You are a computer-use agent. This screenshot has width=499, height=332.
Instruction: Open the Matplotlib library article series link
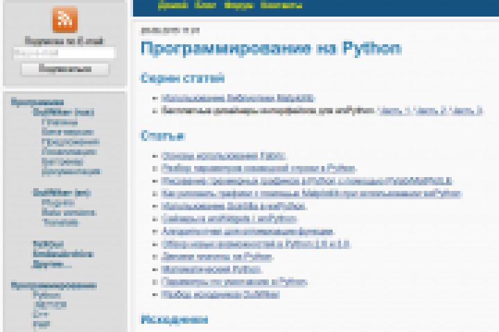[x=238, y=98]
